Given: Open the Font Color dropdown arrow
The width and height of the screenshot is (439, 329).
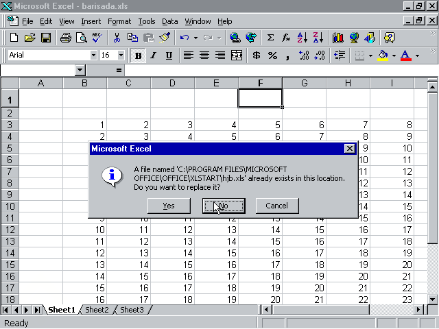Looking at the screenshot, I should coord(417,56).
